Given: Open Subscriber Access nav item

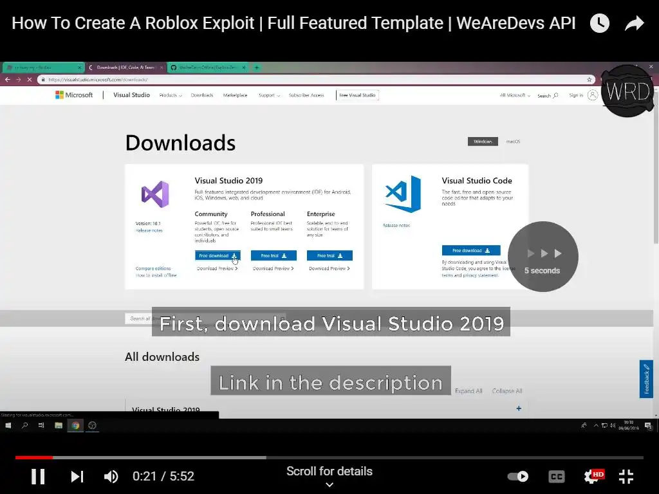Looking at the screenshot, I should (x=306, y=95).
